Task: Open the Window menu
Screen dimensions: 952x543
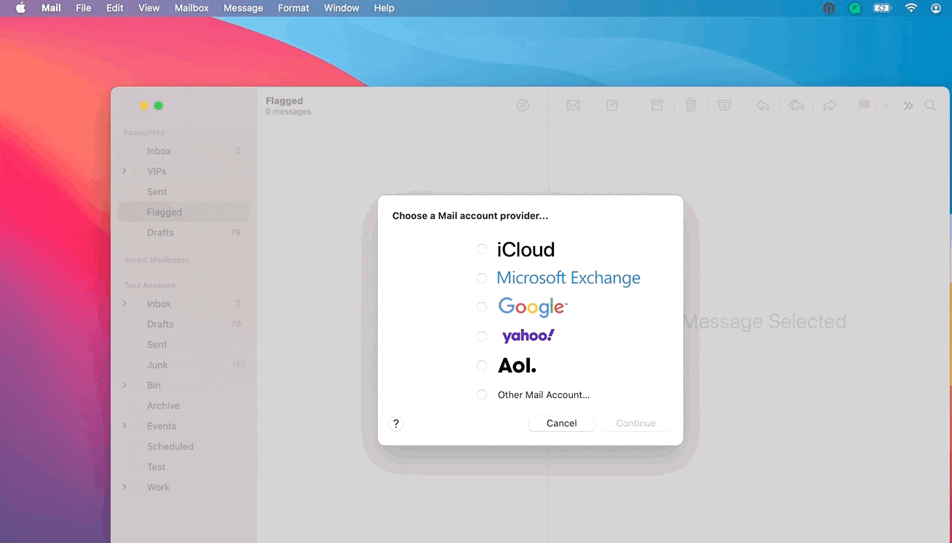Action: pos(341,8)
